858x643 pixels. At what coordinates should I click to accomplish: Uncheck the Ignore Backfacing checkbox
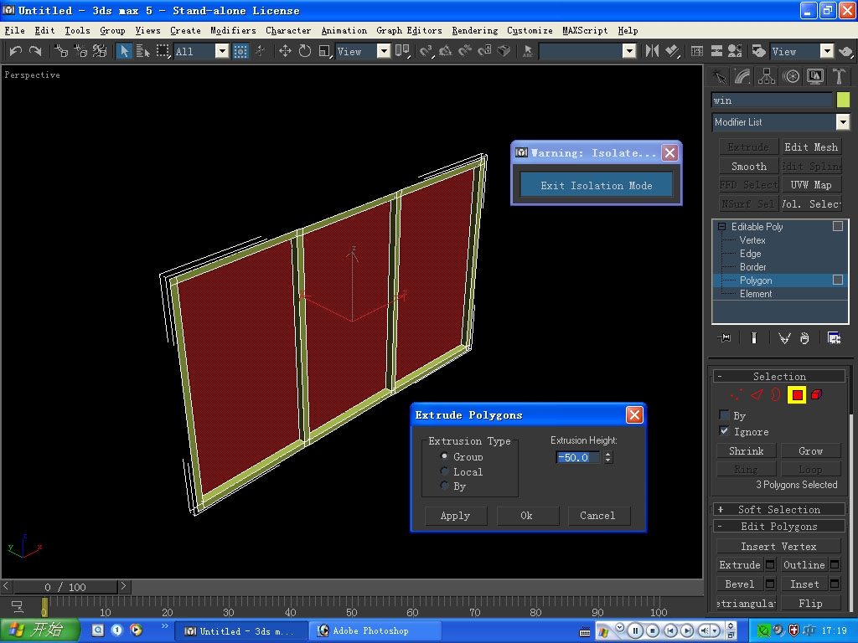724,431
